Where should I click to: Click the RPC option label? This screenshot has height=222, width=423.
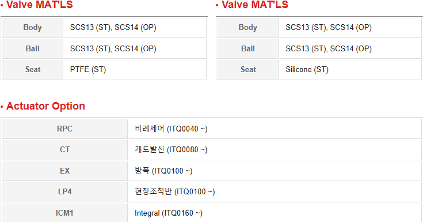click(x=64, y=129)
